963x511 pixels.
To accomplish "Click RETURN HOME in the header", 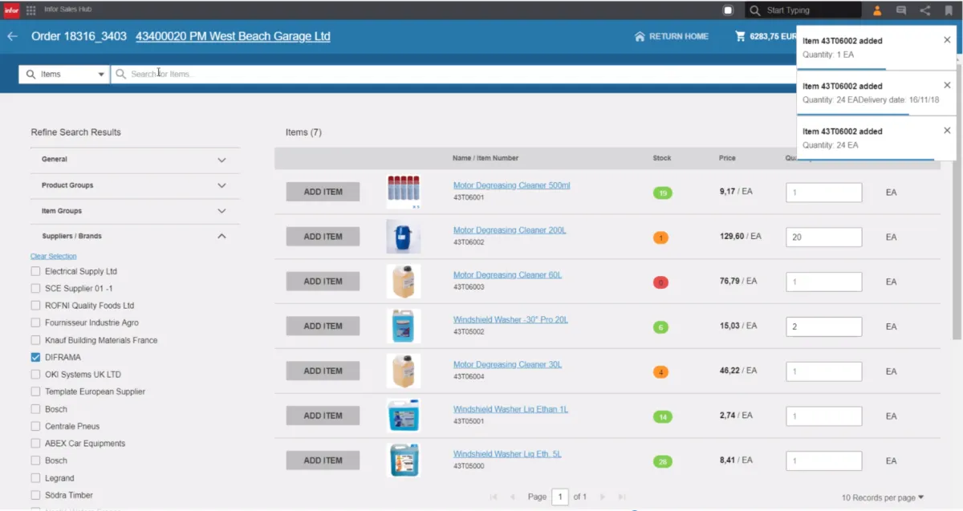I will (x=671, y=36).
